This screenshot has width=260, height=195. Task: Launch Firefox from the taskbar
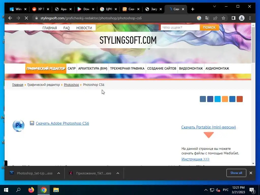(31, 190)
